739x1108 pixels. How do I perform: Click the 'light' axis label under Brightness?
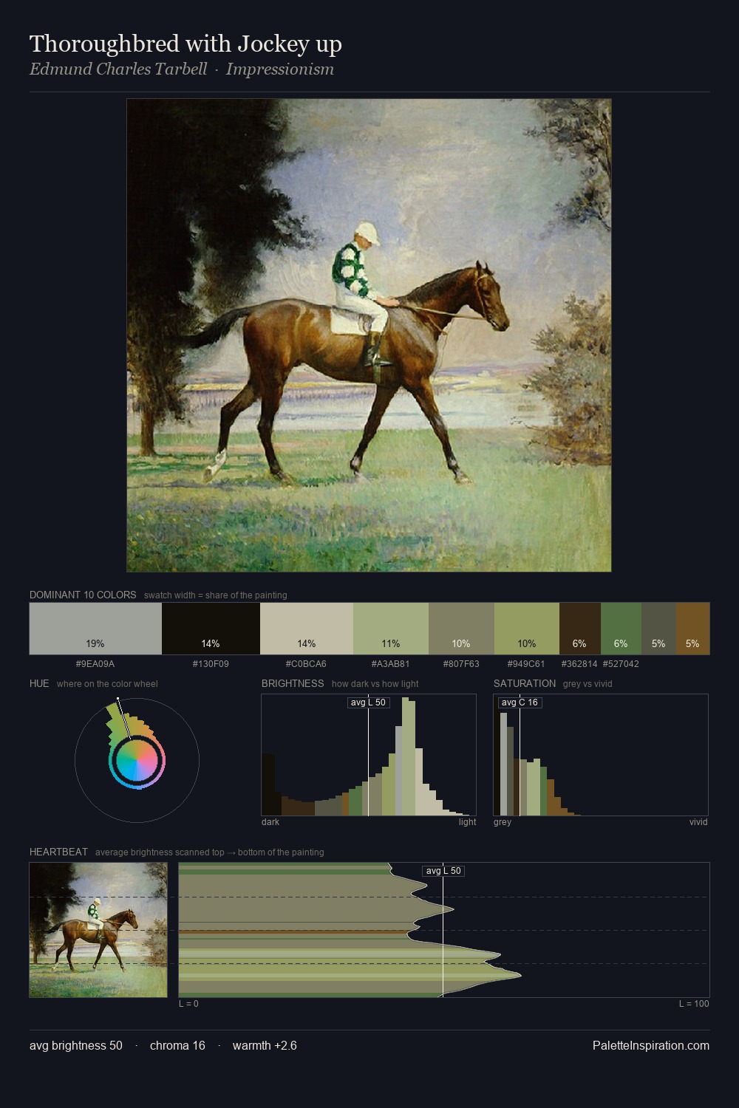click(468, 822)
